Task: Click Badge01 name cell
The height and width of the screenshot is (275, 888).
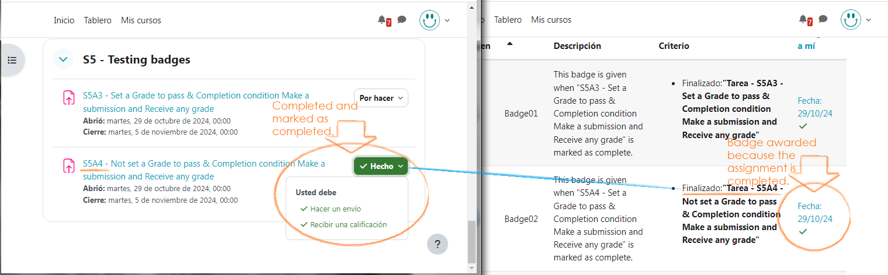Action: pyautogui.click(x=521, y=114)
